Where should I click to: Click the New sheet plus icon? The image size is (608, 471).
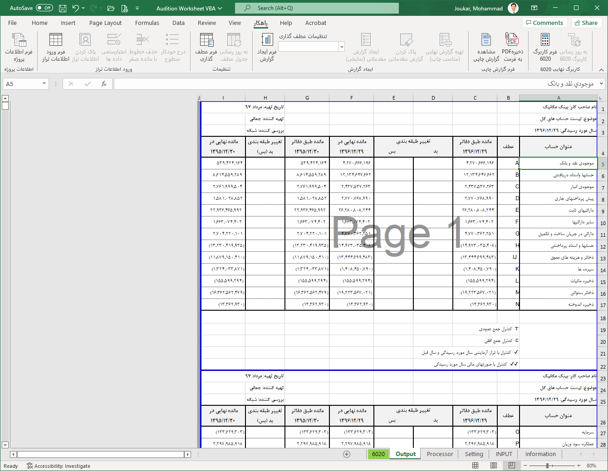347,454
